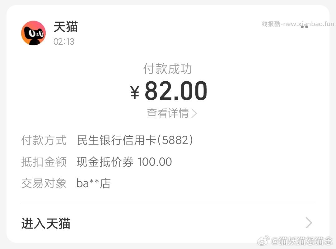Click the 现金抵价券 100.00 voucher text
This screenshot has width=336, height=249.
click(x=124, y=161)
